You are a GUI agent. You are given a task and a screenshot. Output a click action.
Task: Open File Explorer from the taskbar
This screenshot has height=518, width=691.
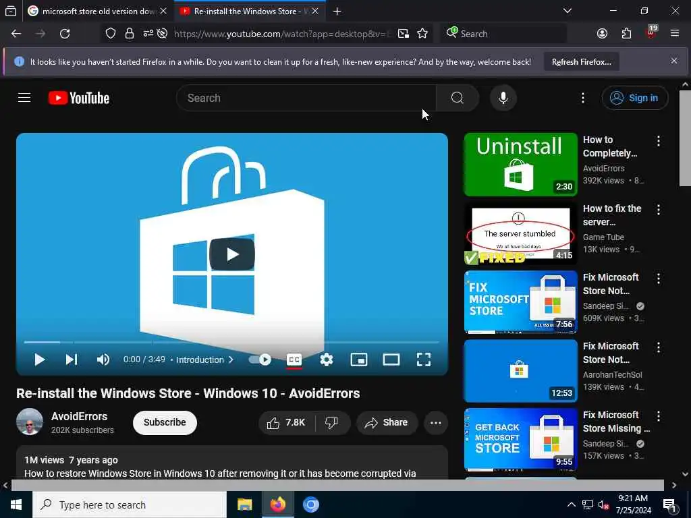(x=244, y=505)
